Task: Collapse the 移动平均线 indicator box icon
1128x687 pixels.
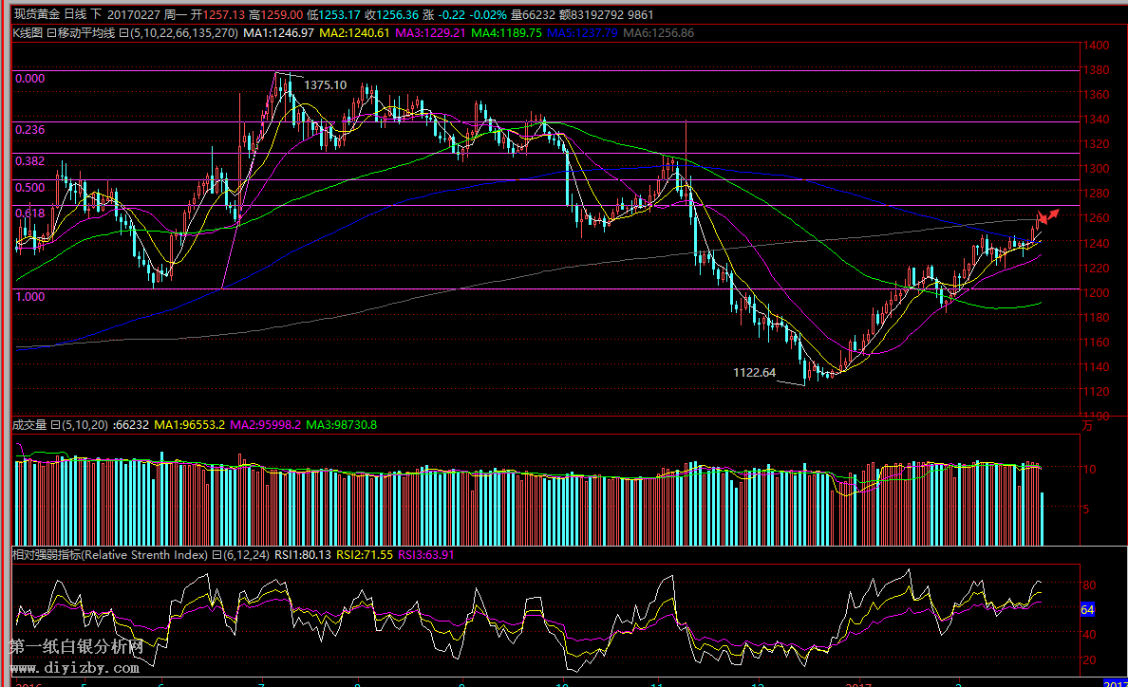Action: tap(52, 33)
